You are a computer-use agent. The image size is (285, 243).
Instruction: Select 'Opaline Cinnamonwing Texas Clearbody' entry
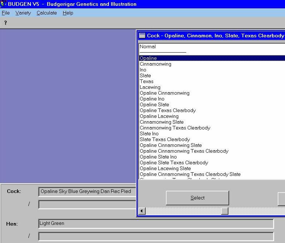[x=212, y=151]
